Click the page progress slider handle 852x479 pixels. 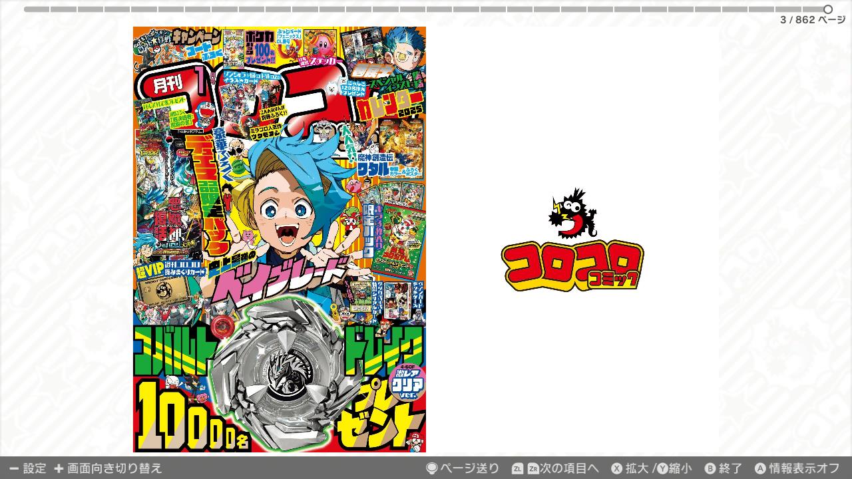tap(828, 9)
